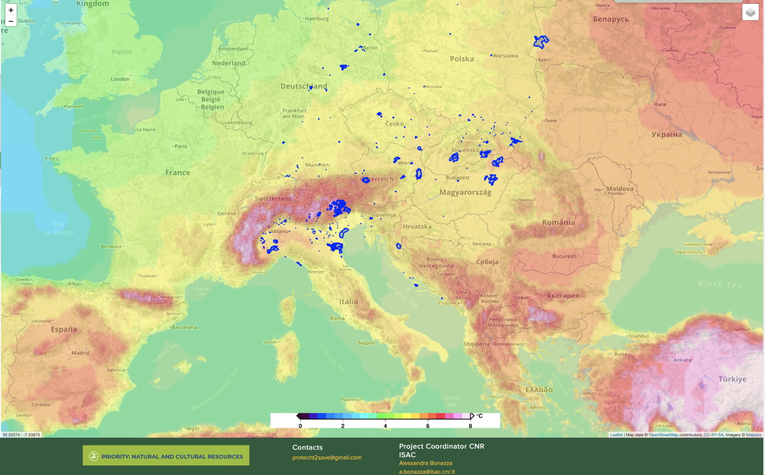This screenshot has height=475, width=765.
Task: Select the blue hazard cluster over the Alps
Action: pos(339,206)
